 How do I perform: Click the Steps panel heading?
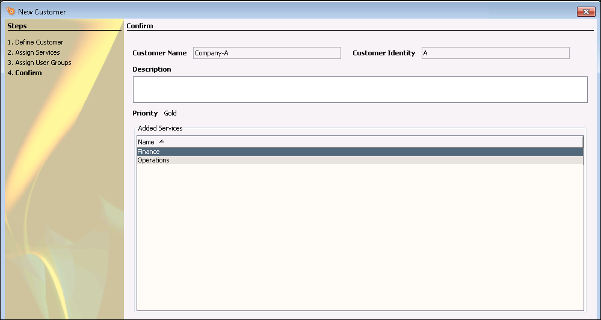coord(17,26)
